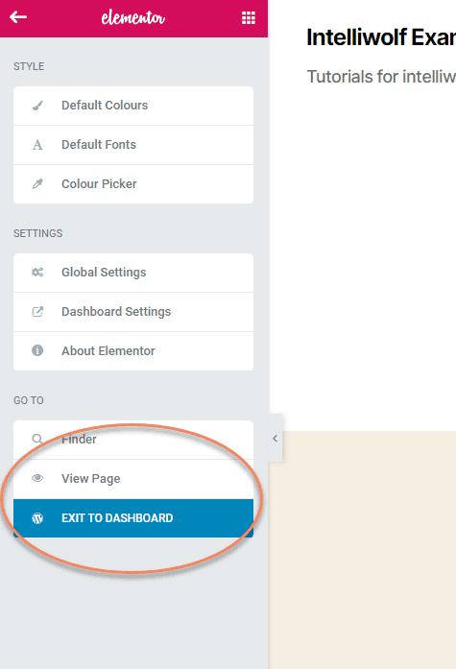Click the back arrow in Elementor header
The width and height of the screenshot is (456, 669).
[18, 17]
